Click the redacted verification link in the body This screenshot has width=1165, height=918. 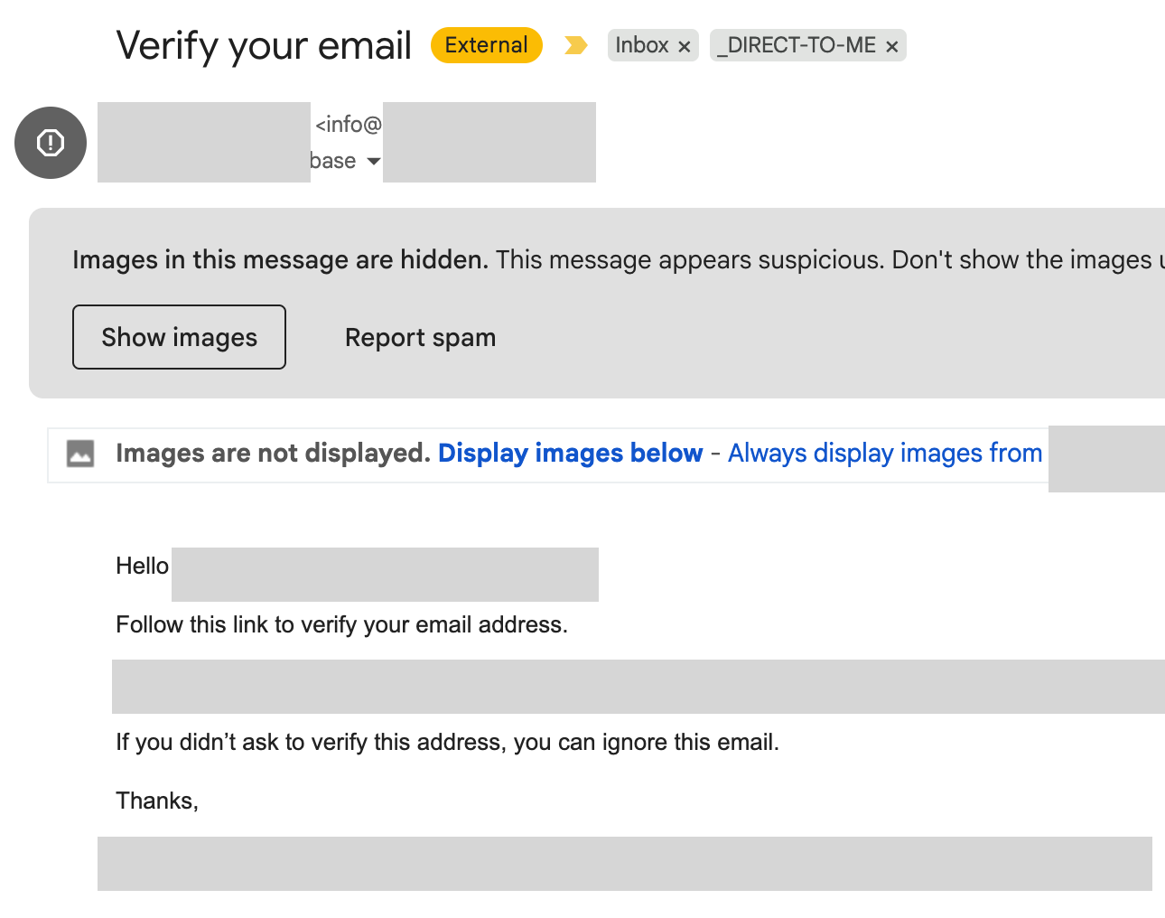coord(632,687)
